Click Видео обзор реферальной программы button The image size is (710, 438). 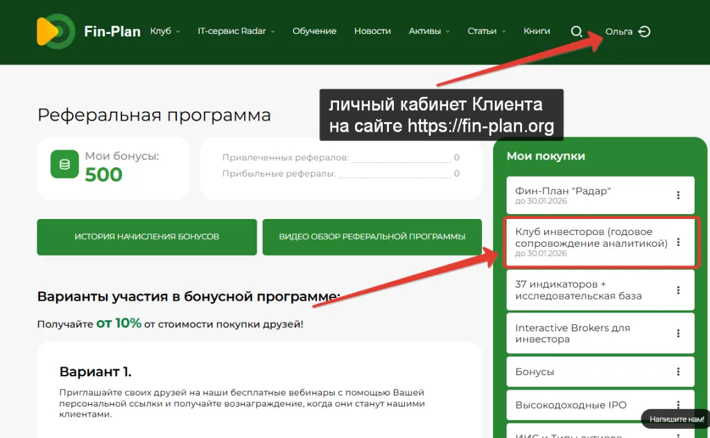coord(372,237)
